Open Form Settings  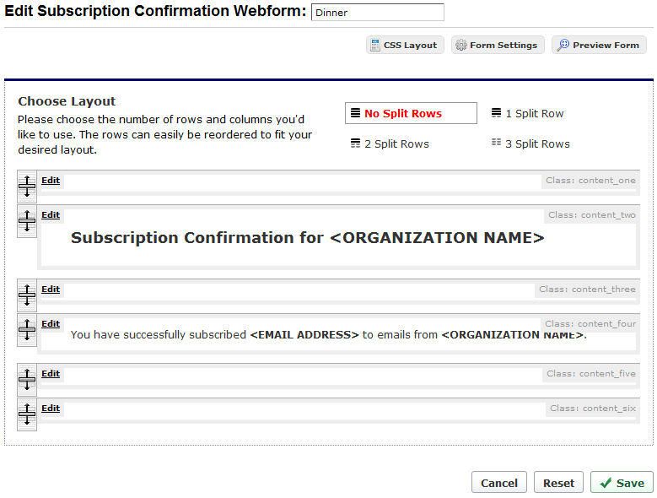point(498,45)
